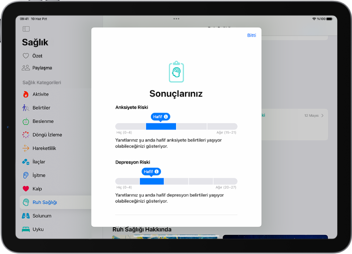
Task: Tap the Anksiyete Riski progress bar
Action: coord(176,126)
